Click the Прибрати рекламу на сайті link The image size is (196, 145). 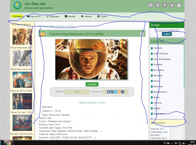[x=92, y=103]
